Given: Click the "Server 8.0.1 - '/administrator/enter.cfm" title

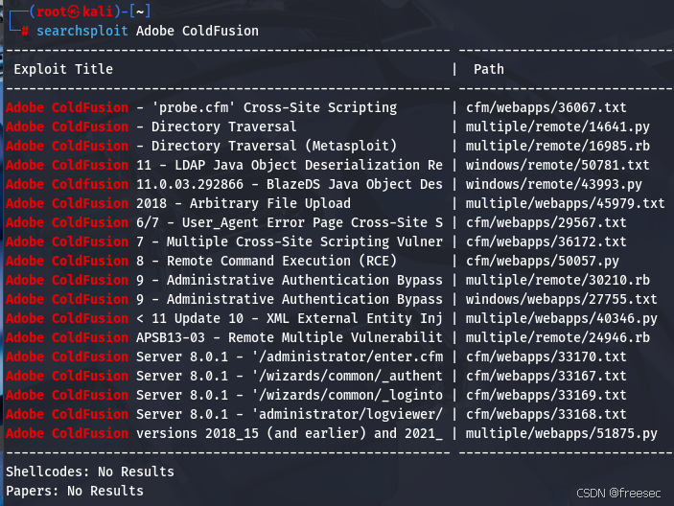Looking at the screenshot, I should tap(290, 356).
